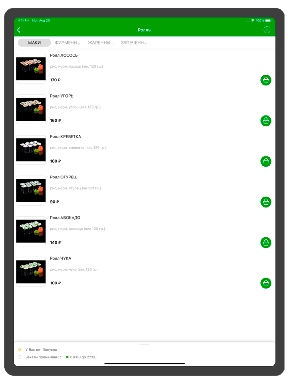
Task: Add Ролл УГОРЬ to basket
Action: 266,121
